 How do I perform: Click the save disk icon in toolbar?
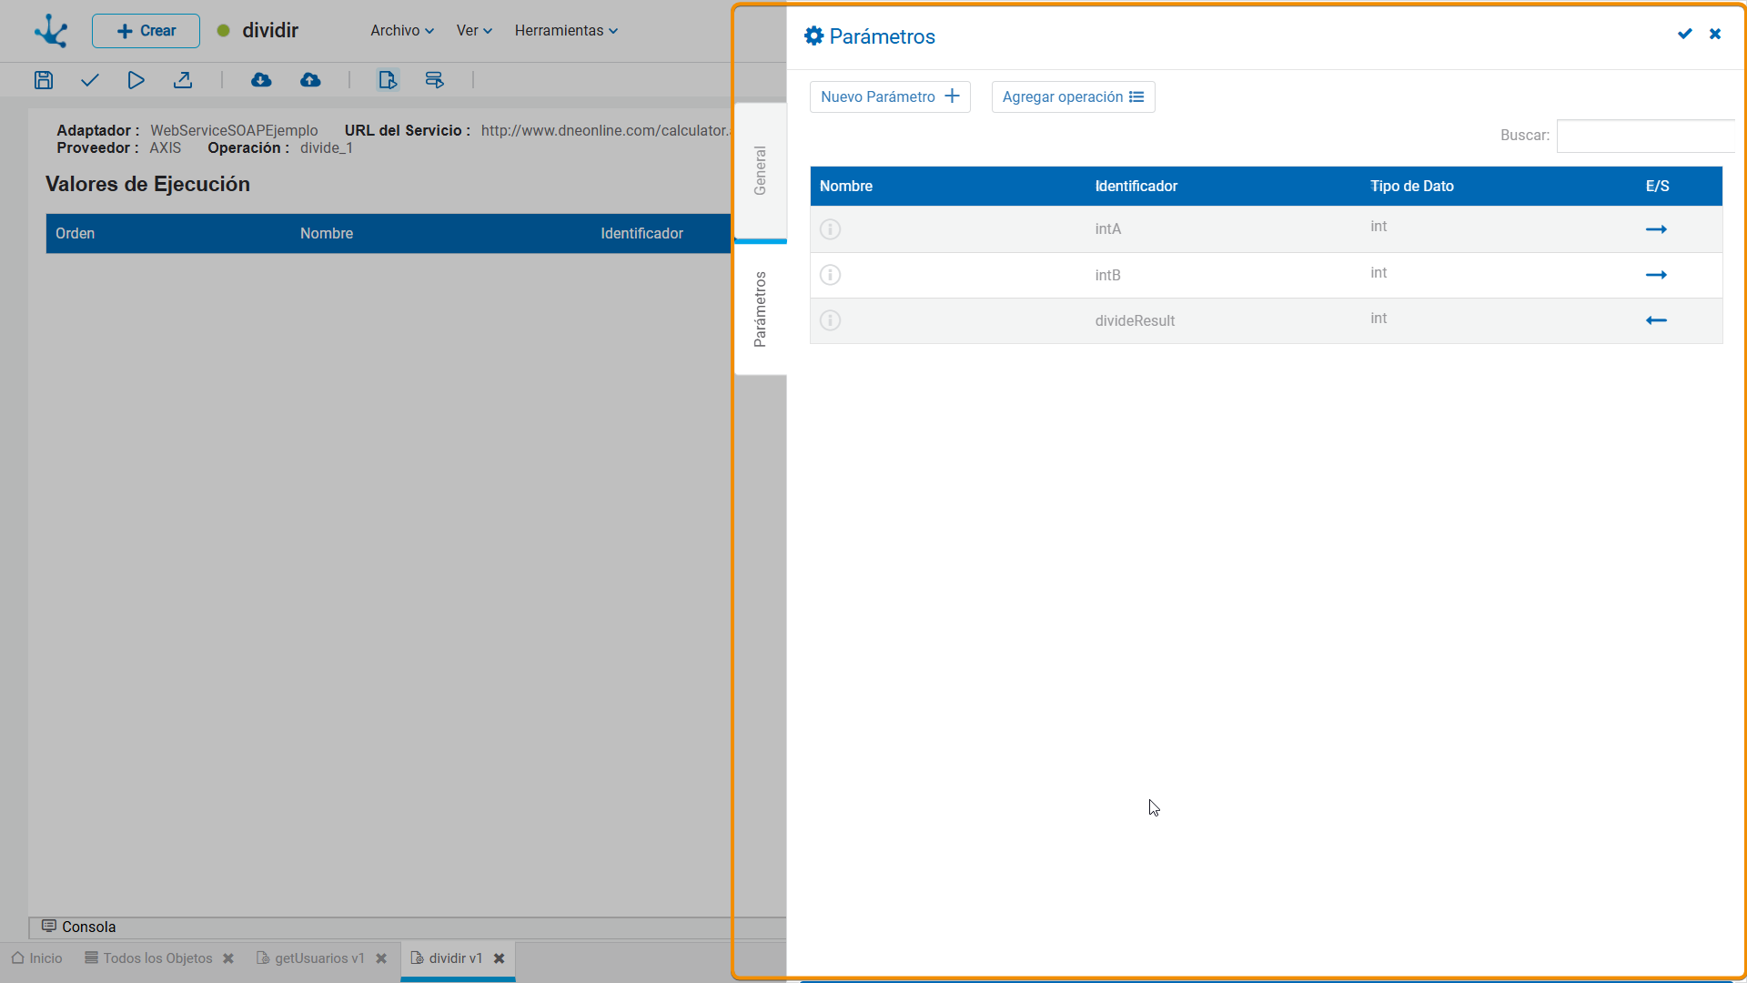coord(44,80)
